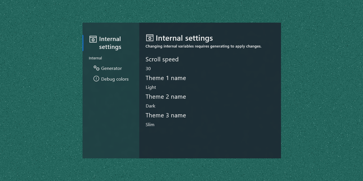Open the Debug colors page
The image size is (363, 181).
click(111, 79)
